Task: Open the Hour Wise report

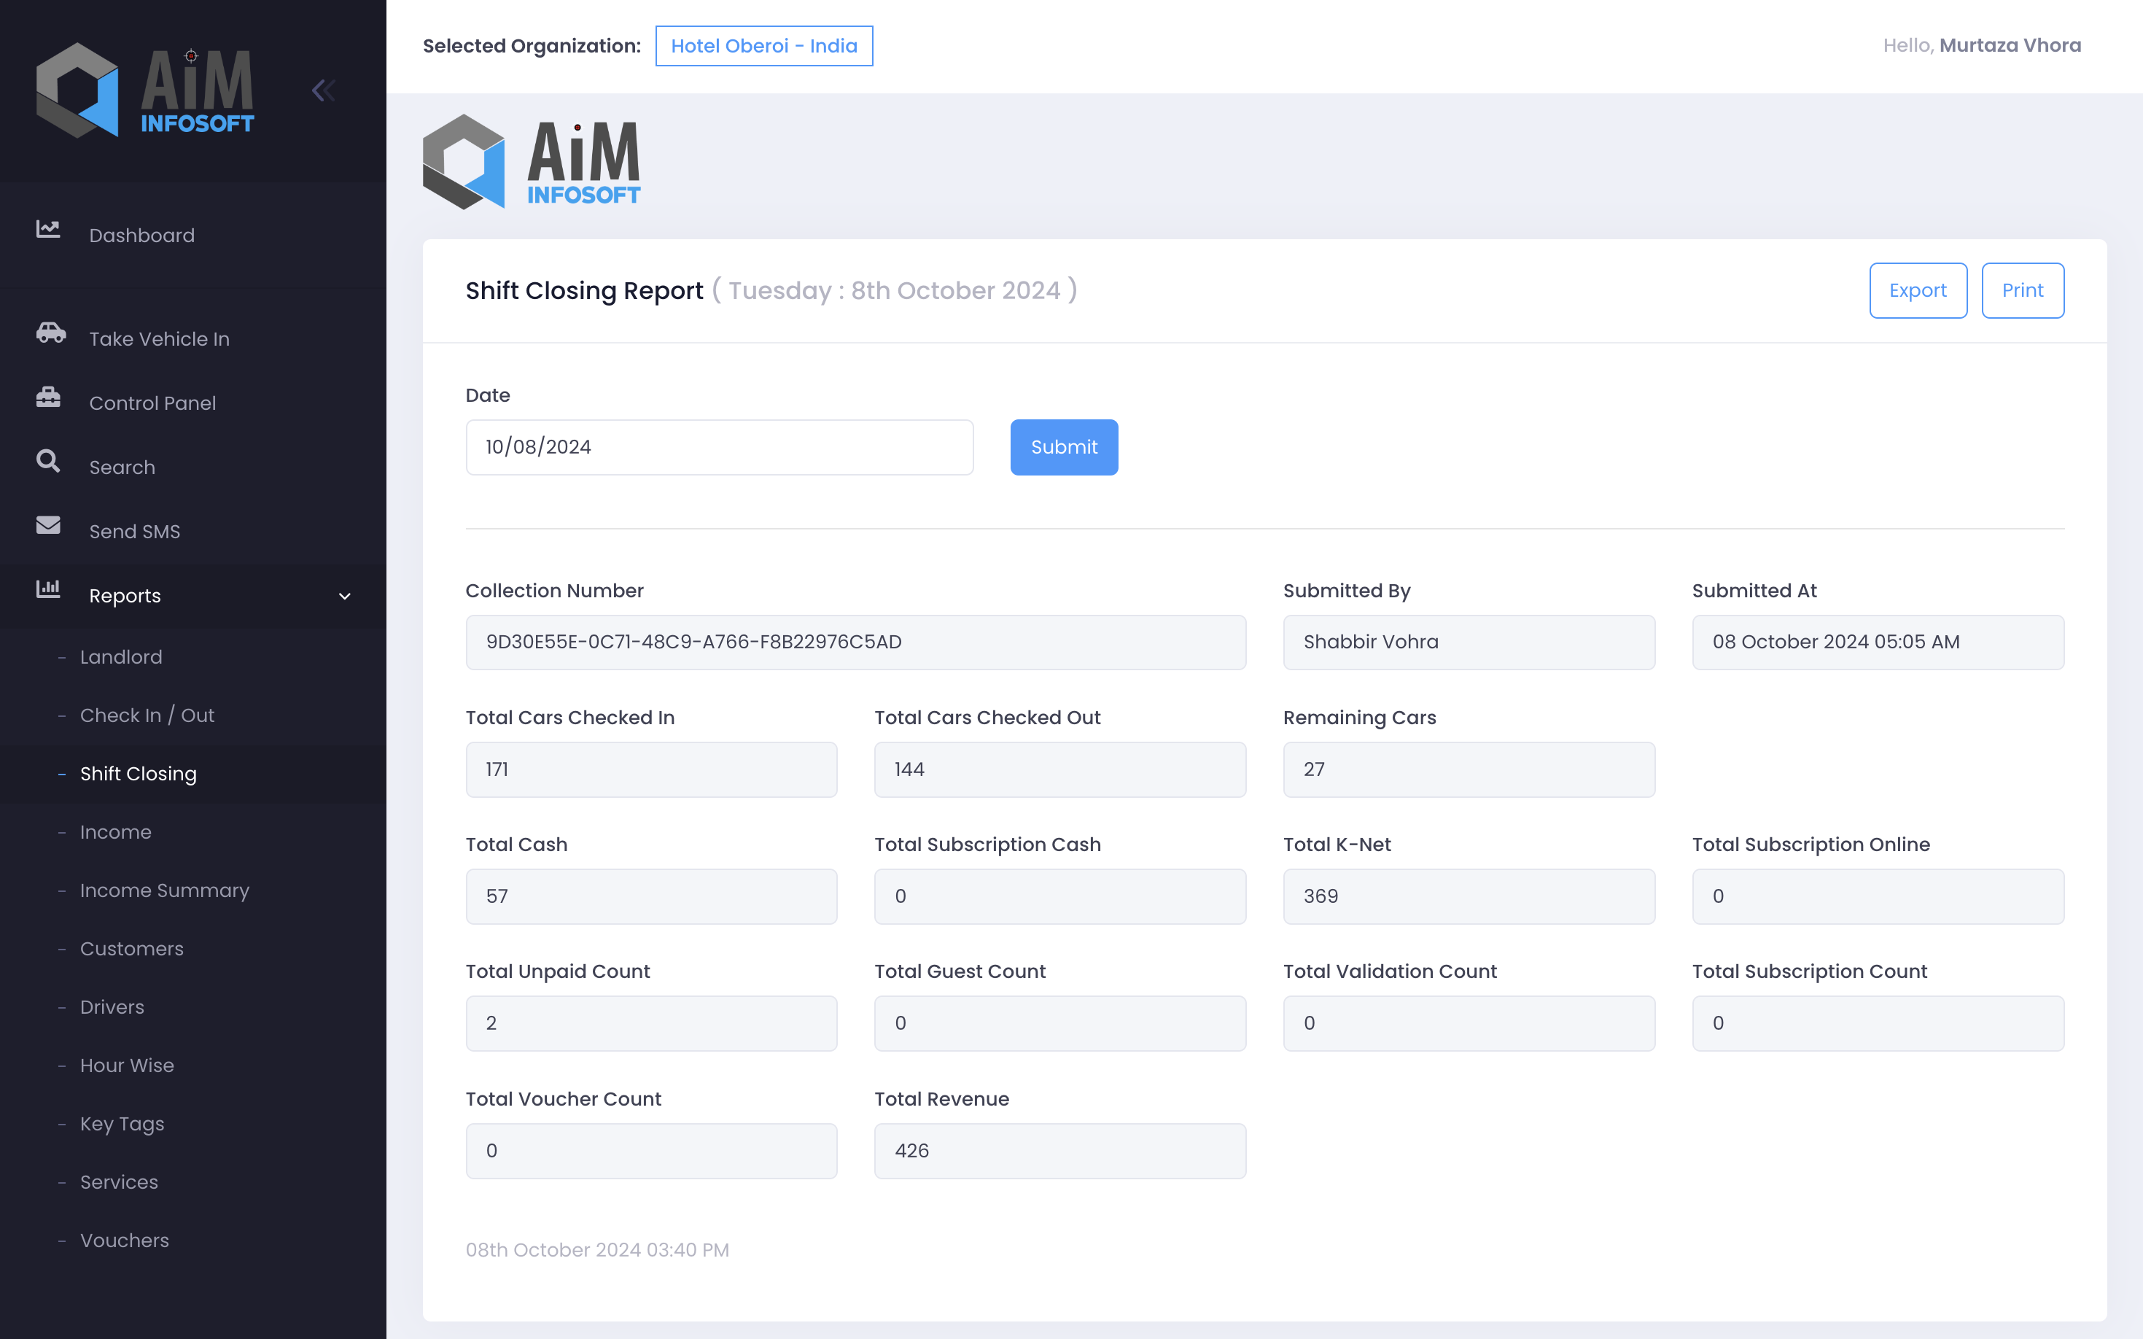Action: 193,1066
